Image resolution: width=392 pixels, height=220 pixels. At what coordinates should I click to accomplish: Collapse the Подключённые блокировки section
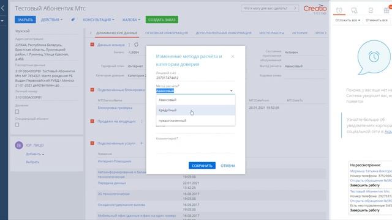(x=92, y=90)
